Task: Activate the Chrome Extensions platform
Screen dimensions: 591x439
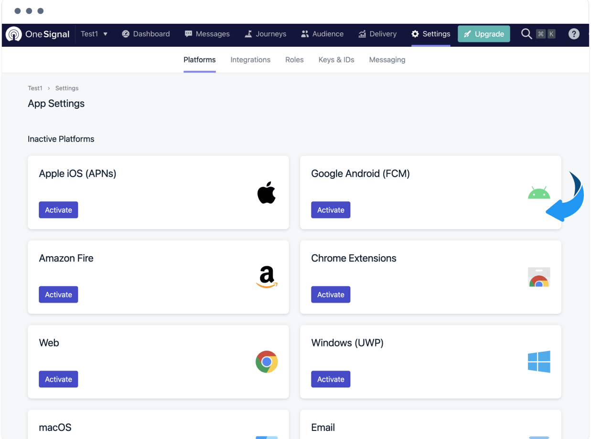Action: tap(331, 294)
